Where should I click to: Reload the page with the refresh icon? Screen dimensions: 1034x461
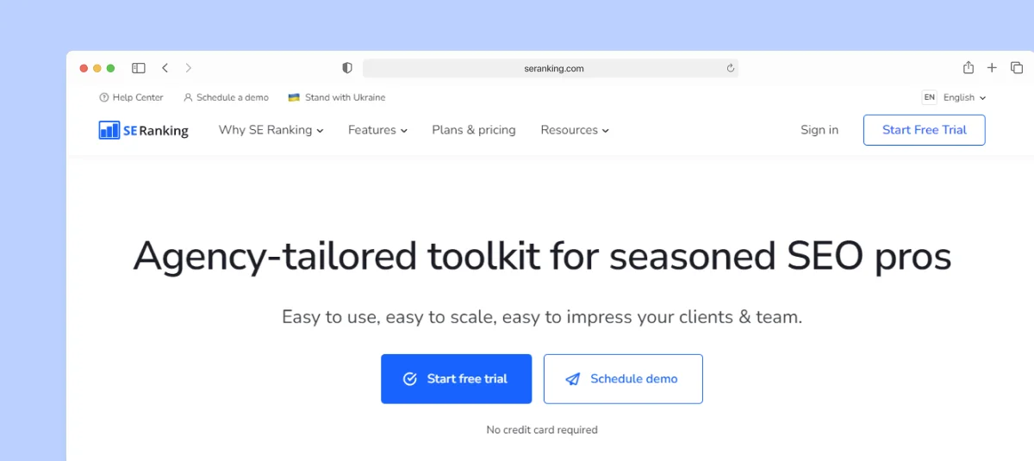[x=731, y=68]
